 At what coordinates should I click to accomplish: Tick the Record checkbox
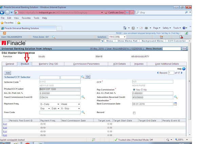click(x=134, y=113)
